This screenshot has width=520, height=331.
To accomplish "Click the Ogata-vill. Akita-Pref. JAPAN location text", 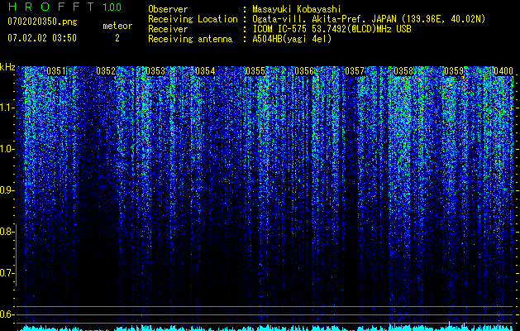I will click(369, 19).
